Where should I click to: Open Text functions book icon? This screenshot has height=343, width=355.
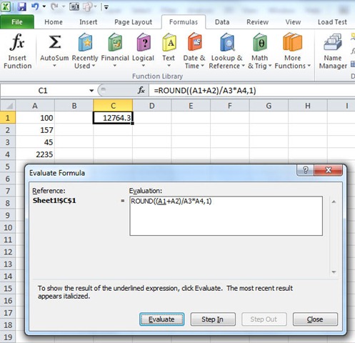pos(169,42)
